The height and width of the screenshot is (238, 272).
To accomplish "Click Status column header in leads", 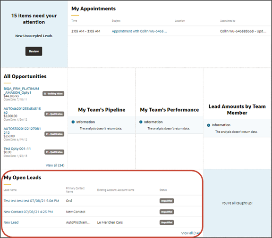I will tap(163, 190).
